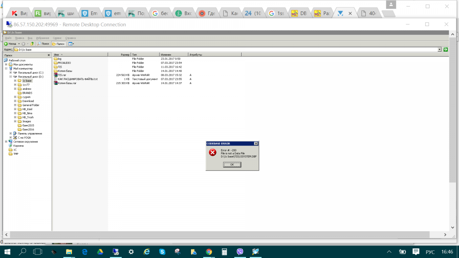Select банк2016 folder in tree
Image resolution: width=459 pixels, height=258 pixels.
[x=28, y=130]
